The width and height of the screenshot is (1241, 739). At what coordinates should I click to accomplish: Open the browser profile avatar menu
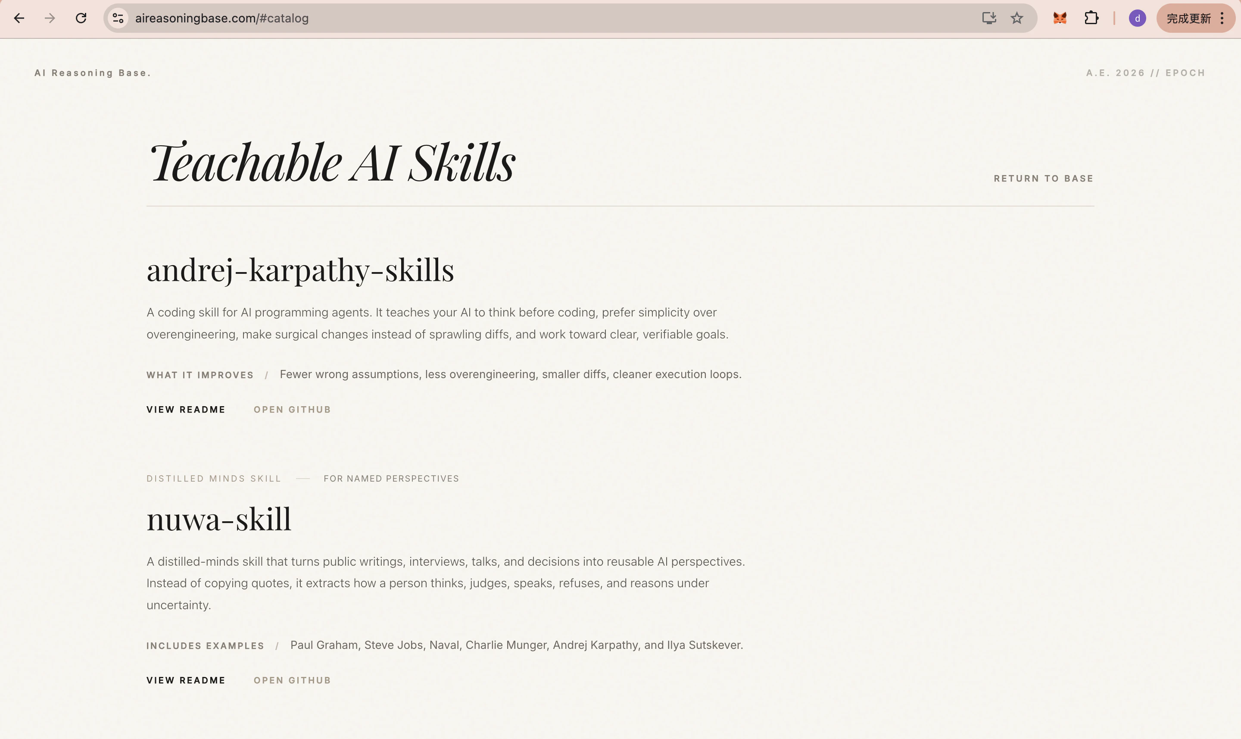(1138, 19)
